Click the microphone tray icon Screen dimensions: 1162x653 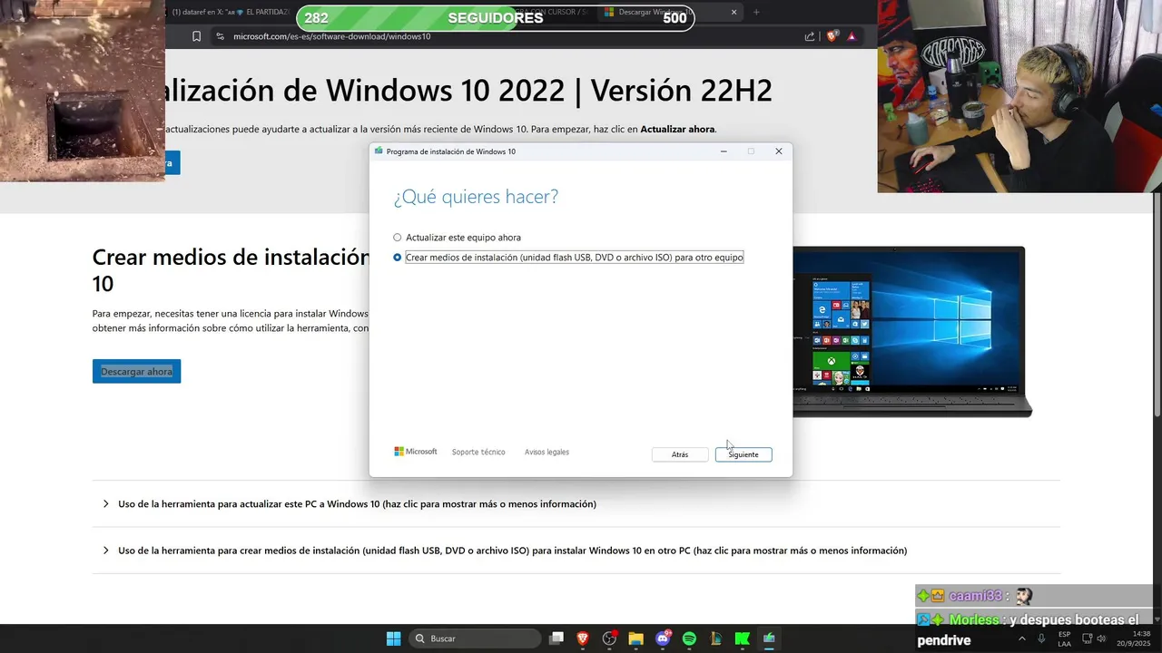point(1040,638)
